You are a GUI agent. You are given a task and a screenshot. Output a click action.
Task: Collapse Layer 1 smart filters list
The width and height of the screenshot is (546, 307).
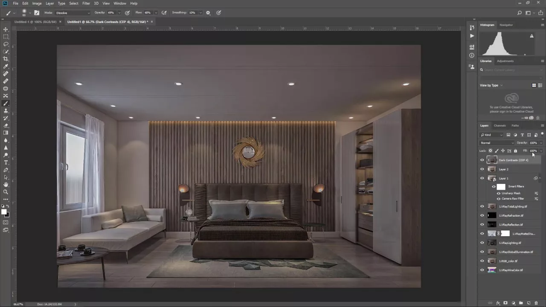tap(540, 178)
